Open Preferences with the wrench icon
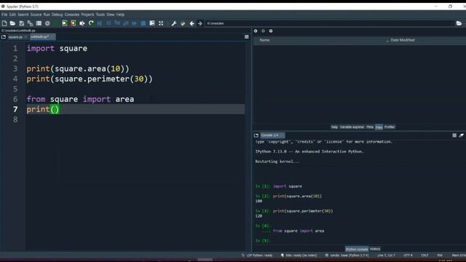Screen dimensions: 466x262 174,23
